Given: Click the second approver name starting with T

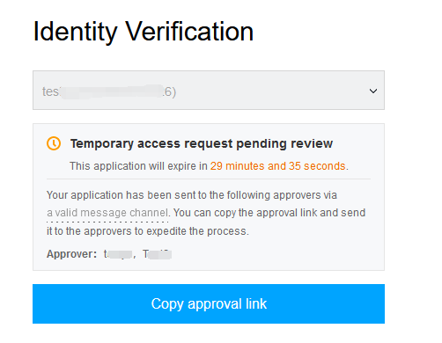Looking at the screenshot, I should coord(157,254).
